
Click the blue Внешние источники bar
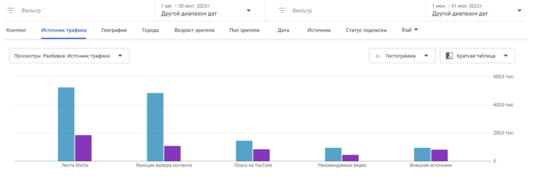click(422, 154)
